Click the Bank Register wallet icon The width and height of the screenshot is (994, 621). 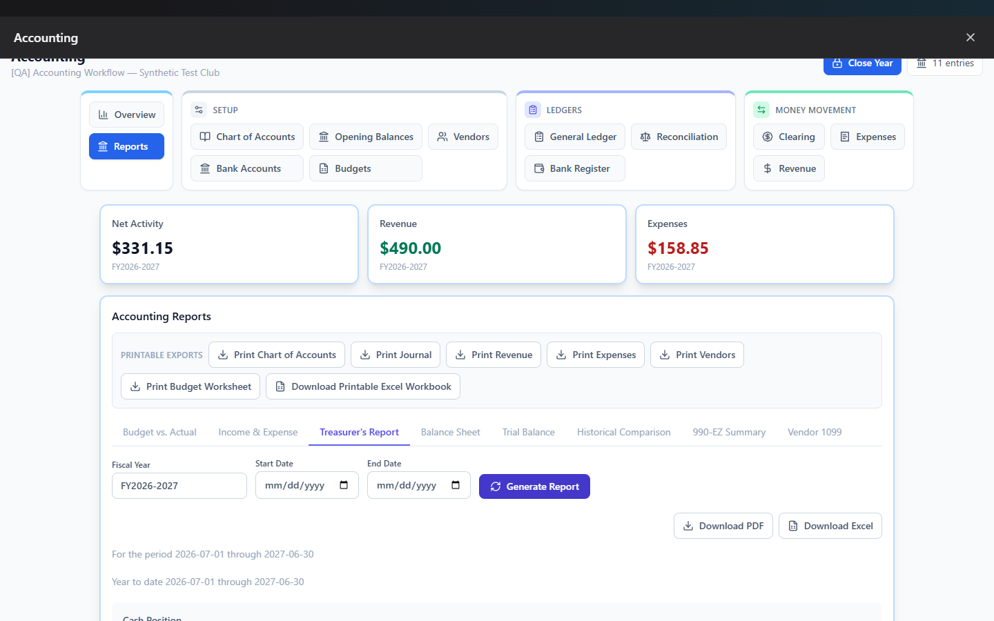click(539, 168)
